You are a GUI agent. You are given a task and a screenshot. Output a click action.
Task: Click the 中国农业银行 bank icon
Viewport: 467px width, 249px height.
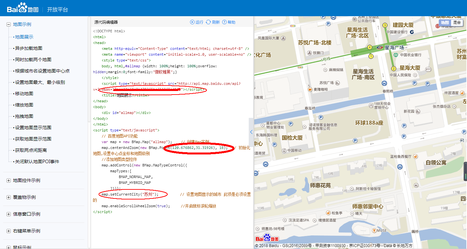pos(396,55)
